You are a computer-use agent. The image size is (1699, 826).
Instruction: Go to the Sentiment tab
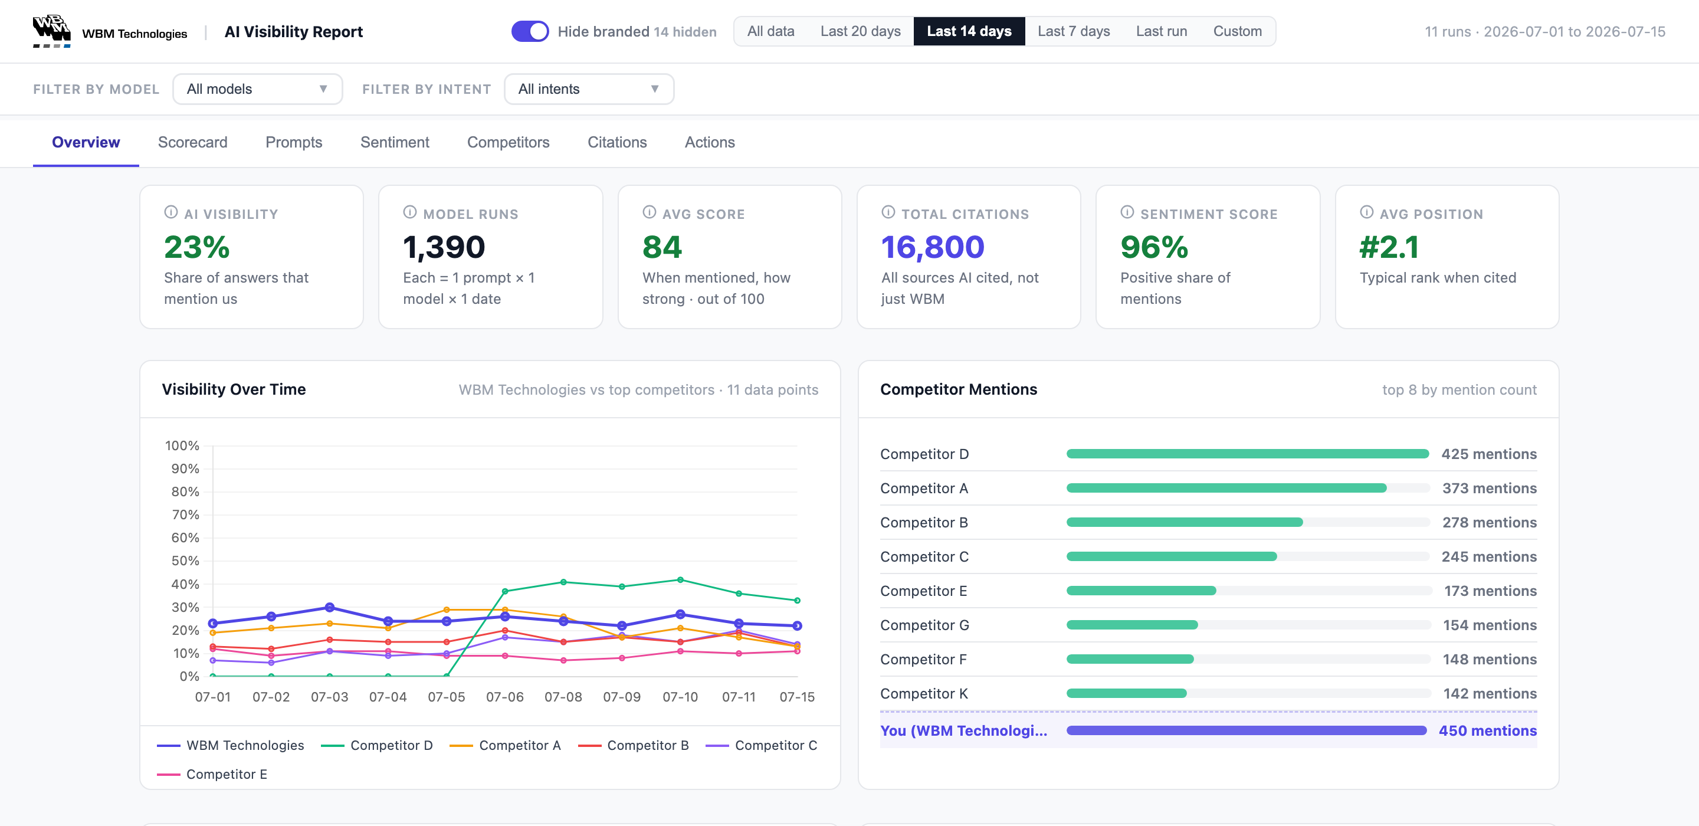[x=395, y=143]
